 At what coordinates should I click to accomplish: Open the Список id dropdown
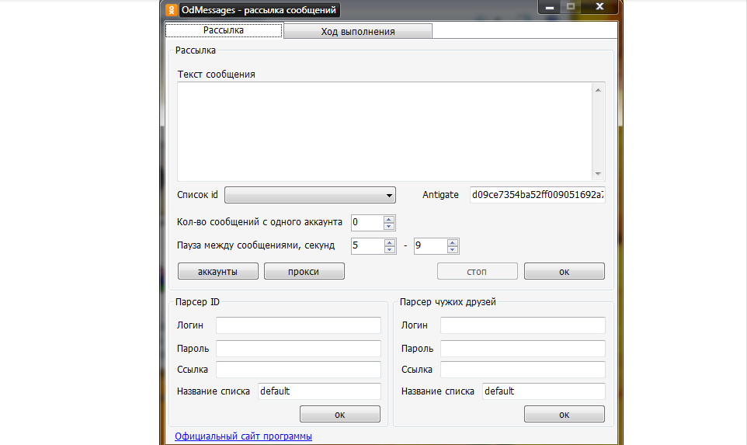point(310,195)
